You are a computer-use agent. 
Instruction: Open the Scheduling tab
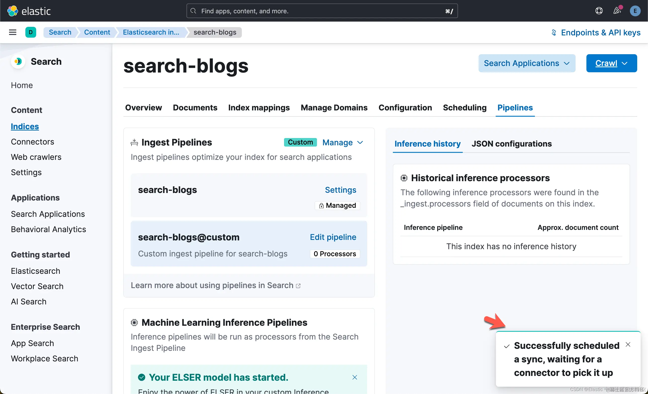[x=465, y=108]
